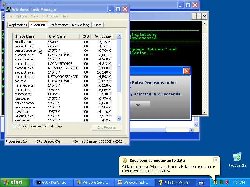Close the update balloon notification
Viewport: 250px width, 187px height.
coord(216,160)
